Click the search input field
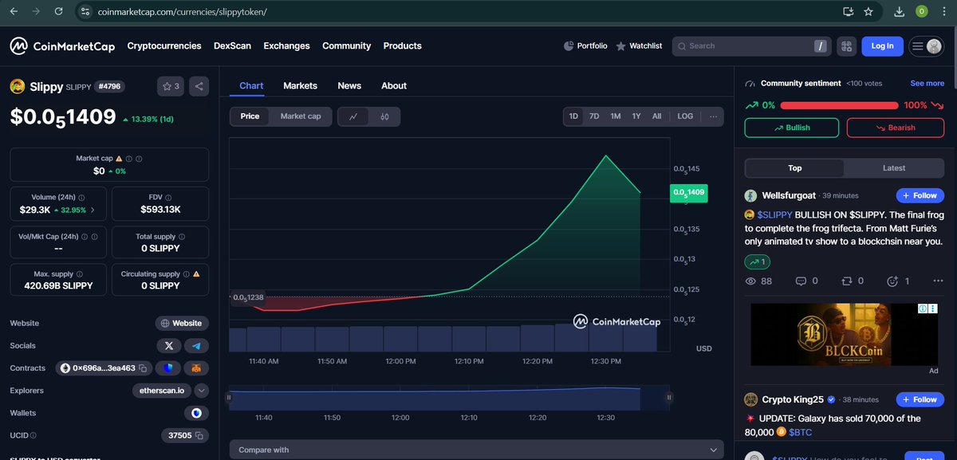Image resolution: width=957 pixels, height=460 pixels. 750,46
